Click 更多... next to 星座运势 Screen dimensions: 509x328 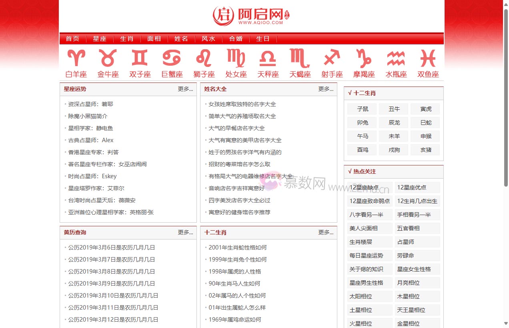tap(185, 89)
